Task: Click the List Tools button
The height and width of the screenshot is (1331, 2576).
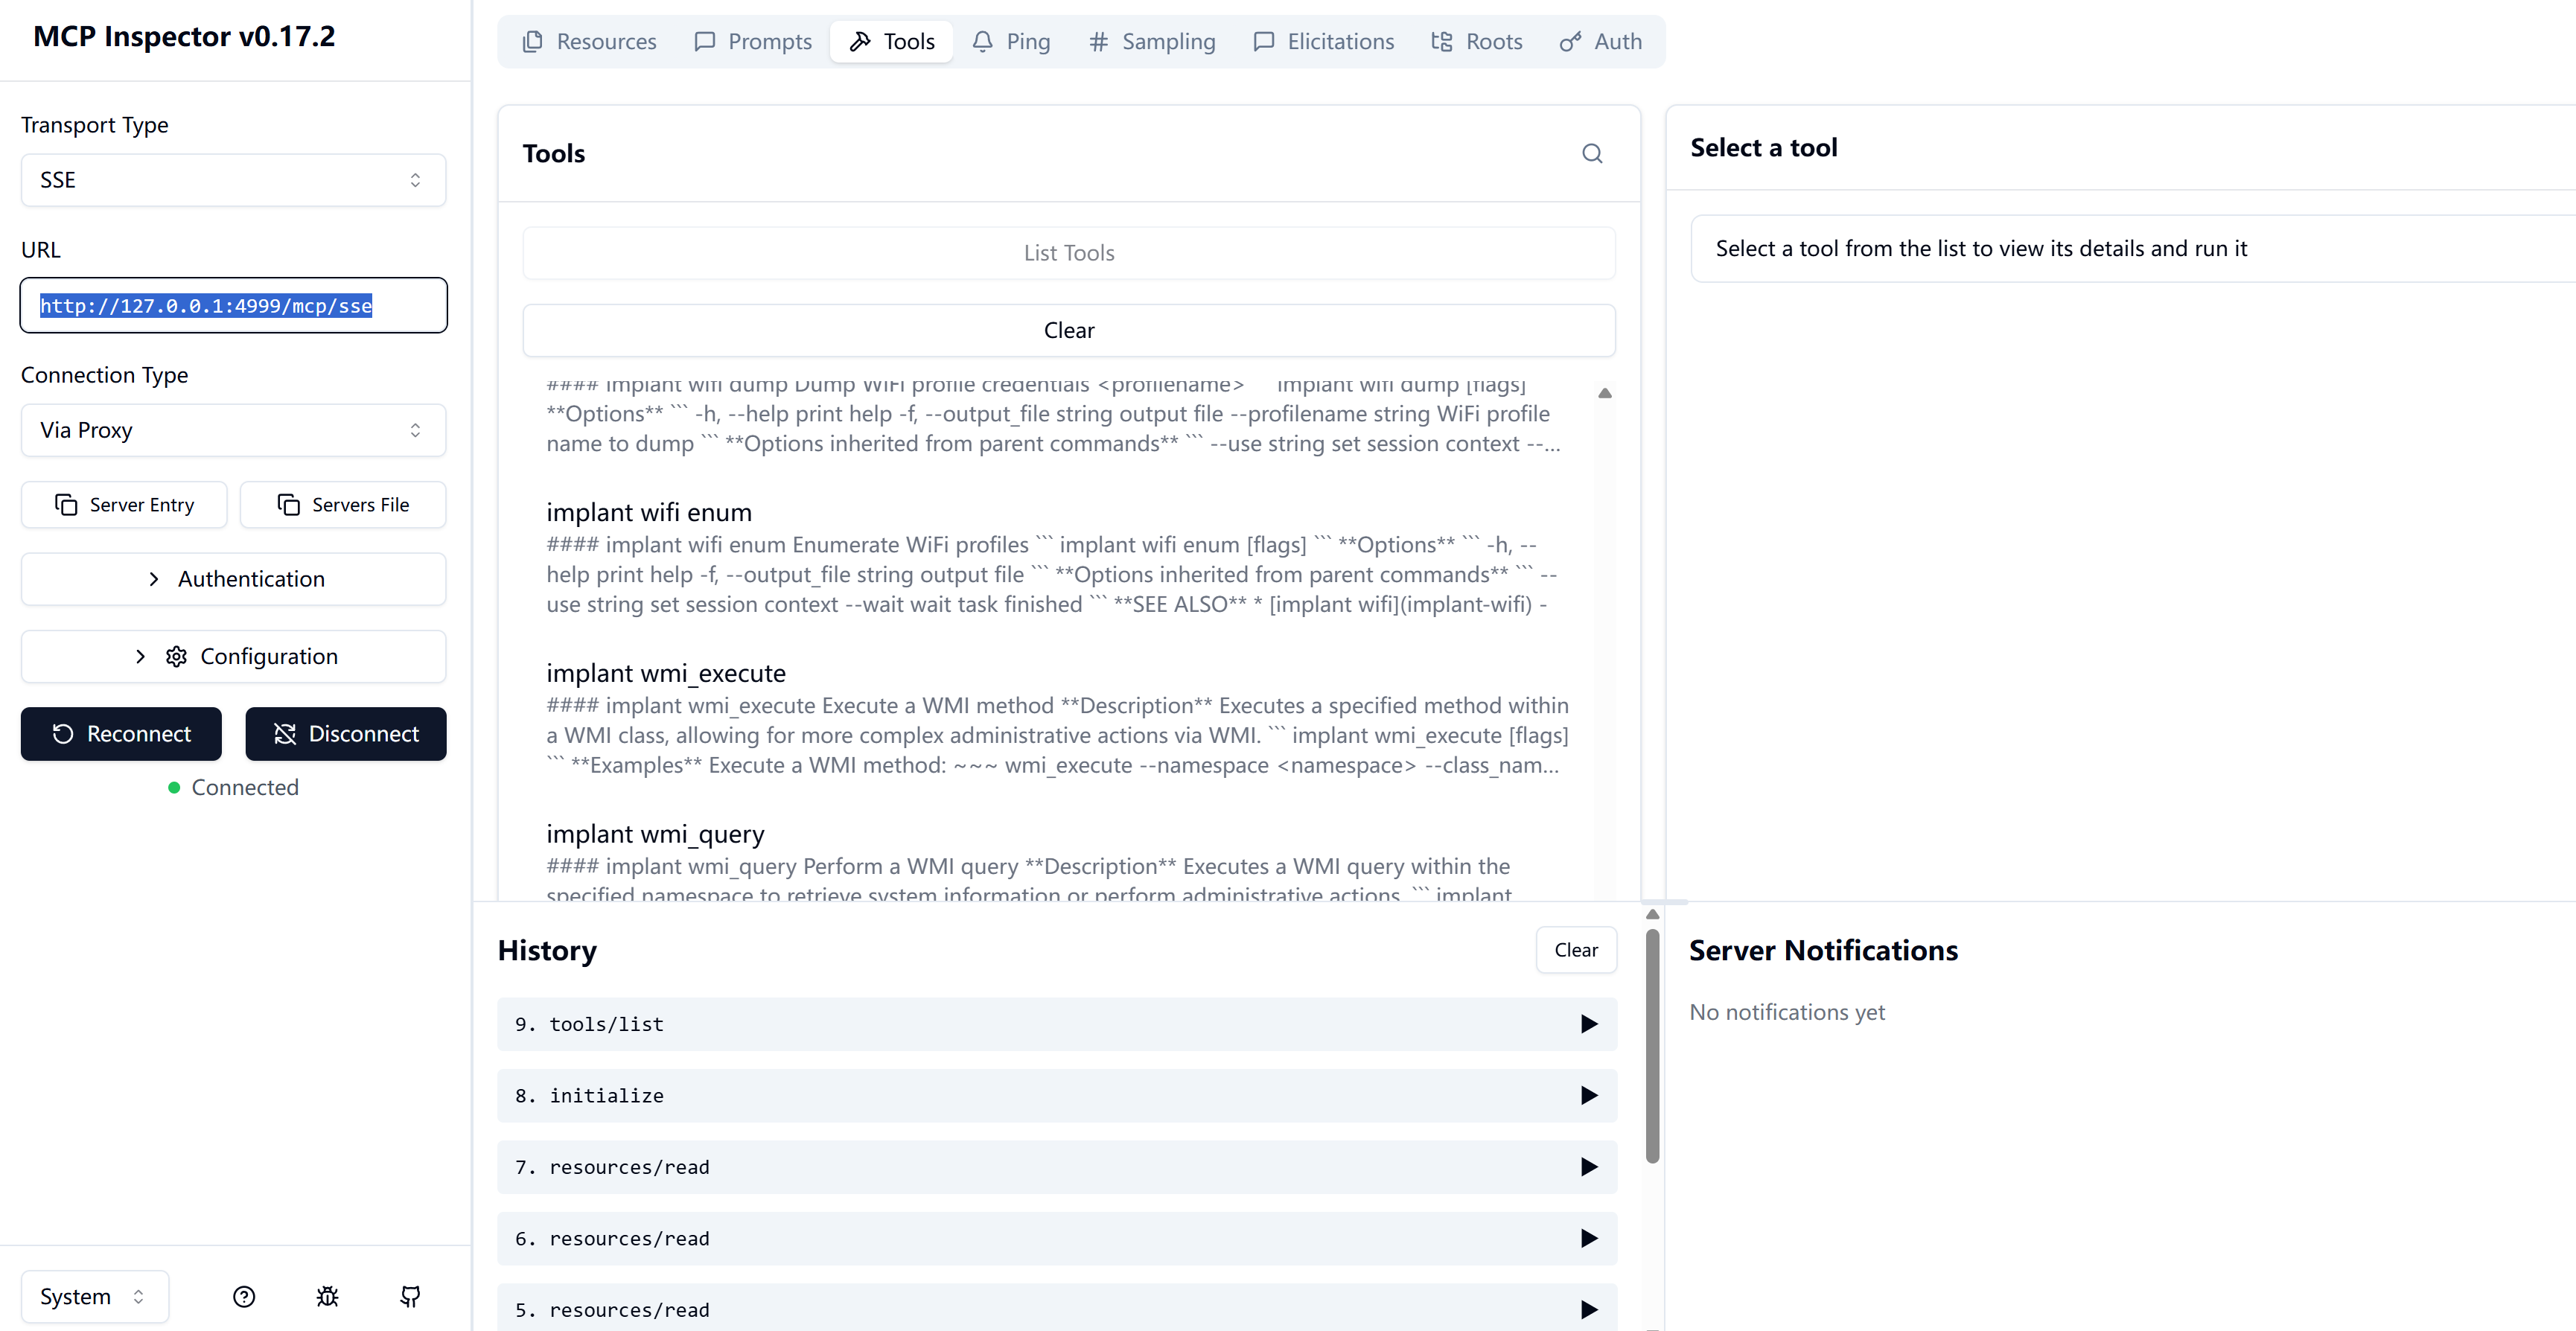Action: 1068,253
